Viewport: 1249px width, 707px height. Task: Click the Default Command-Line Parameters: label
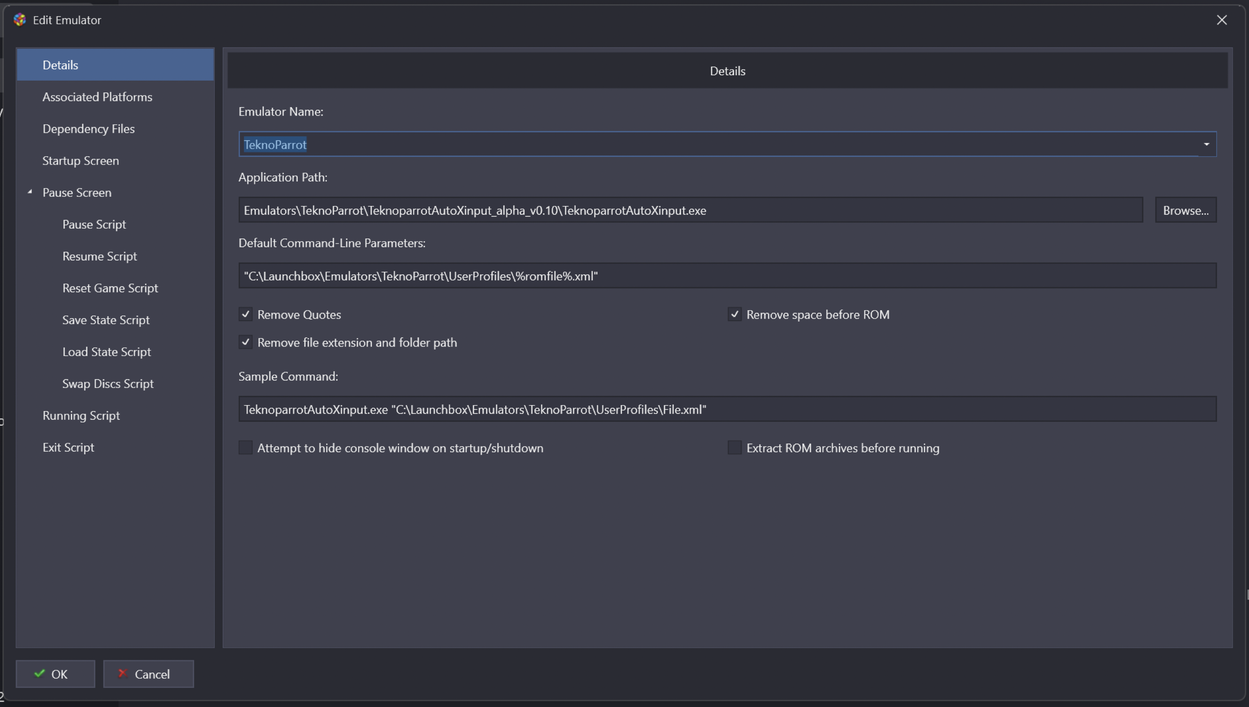(x=332, y=243)
